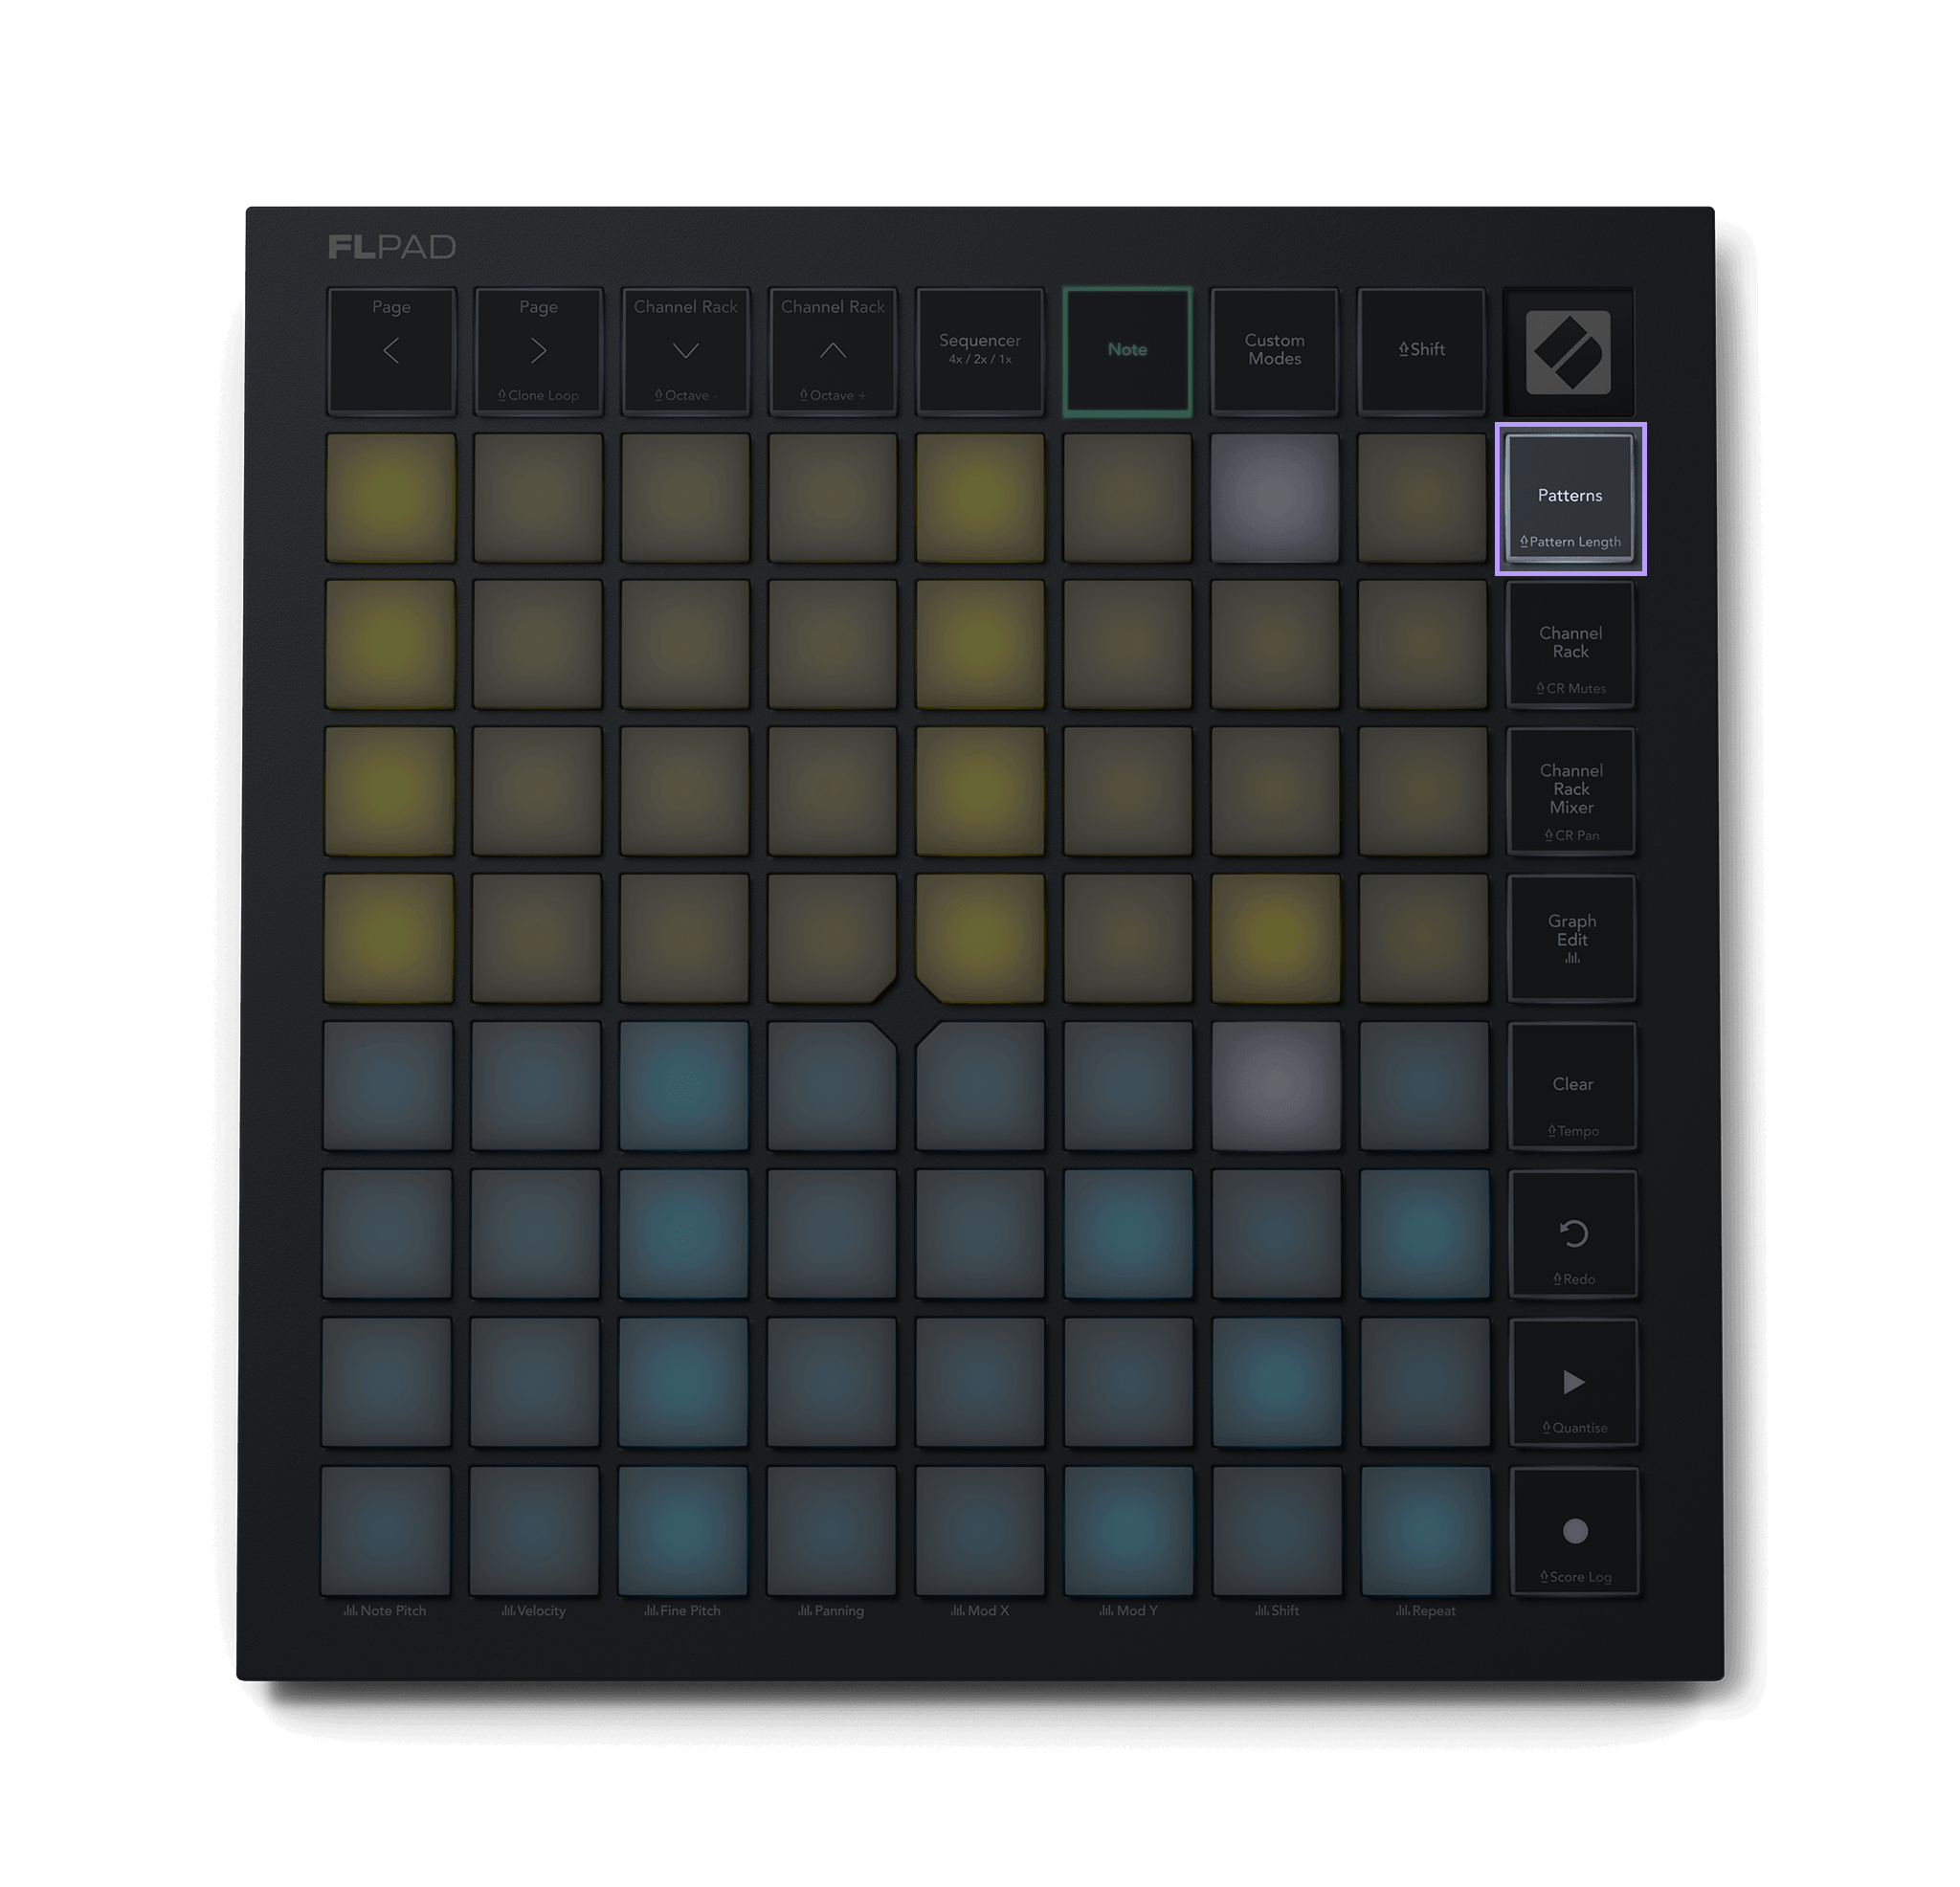Tap bottom-row pad labelled Fine Pitch
1960x1887 pixels.
pos(683,1530)
